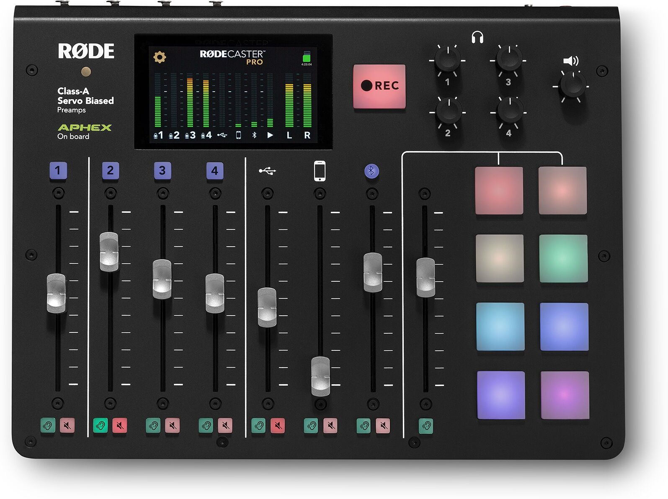
Task: Click the sound pads fader handle
Action: coord(426,278)
